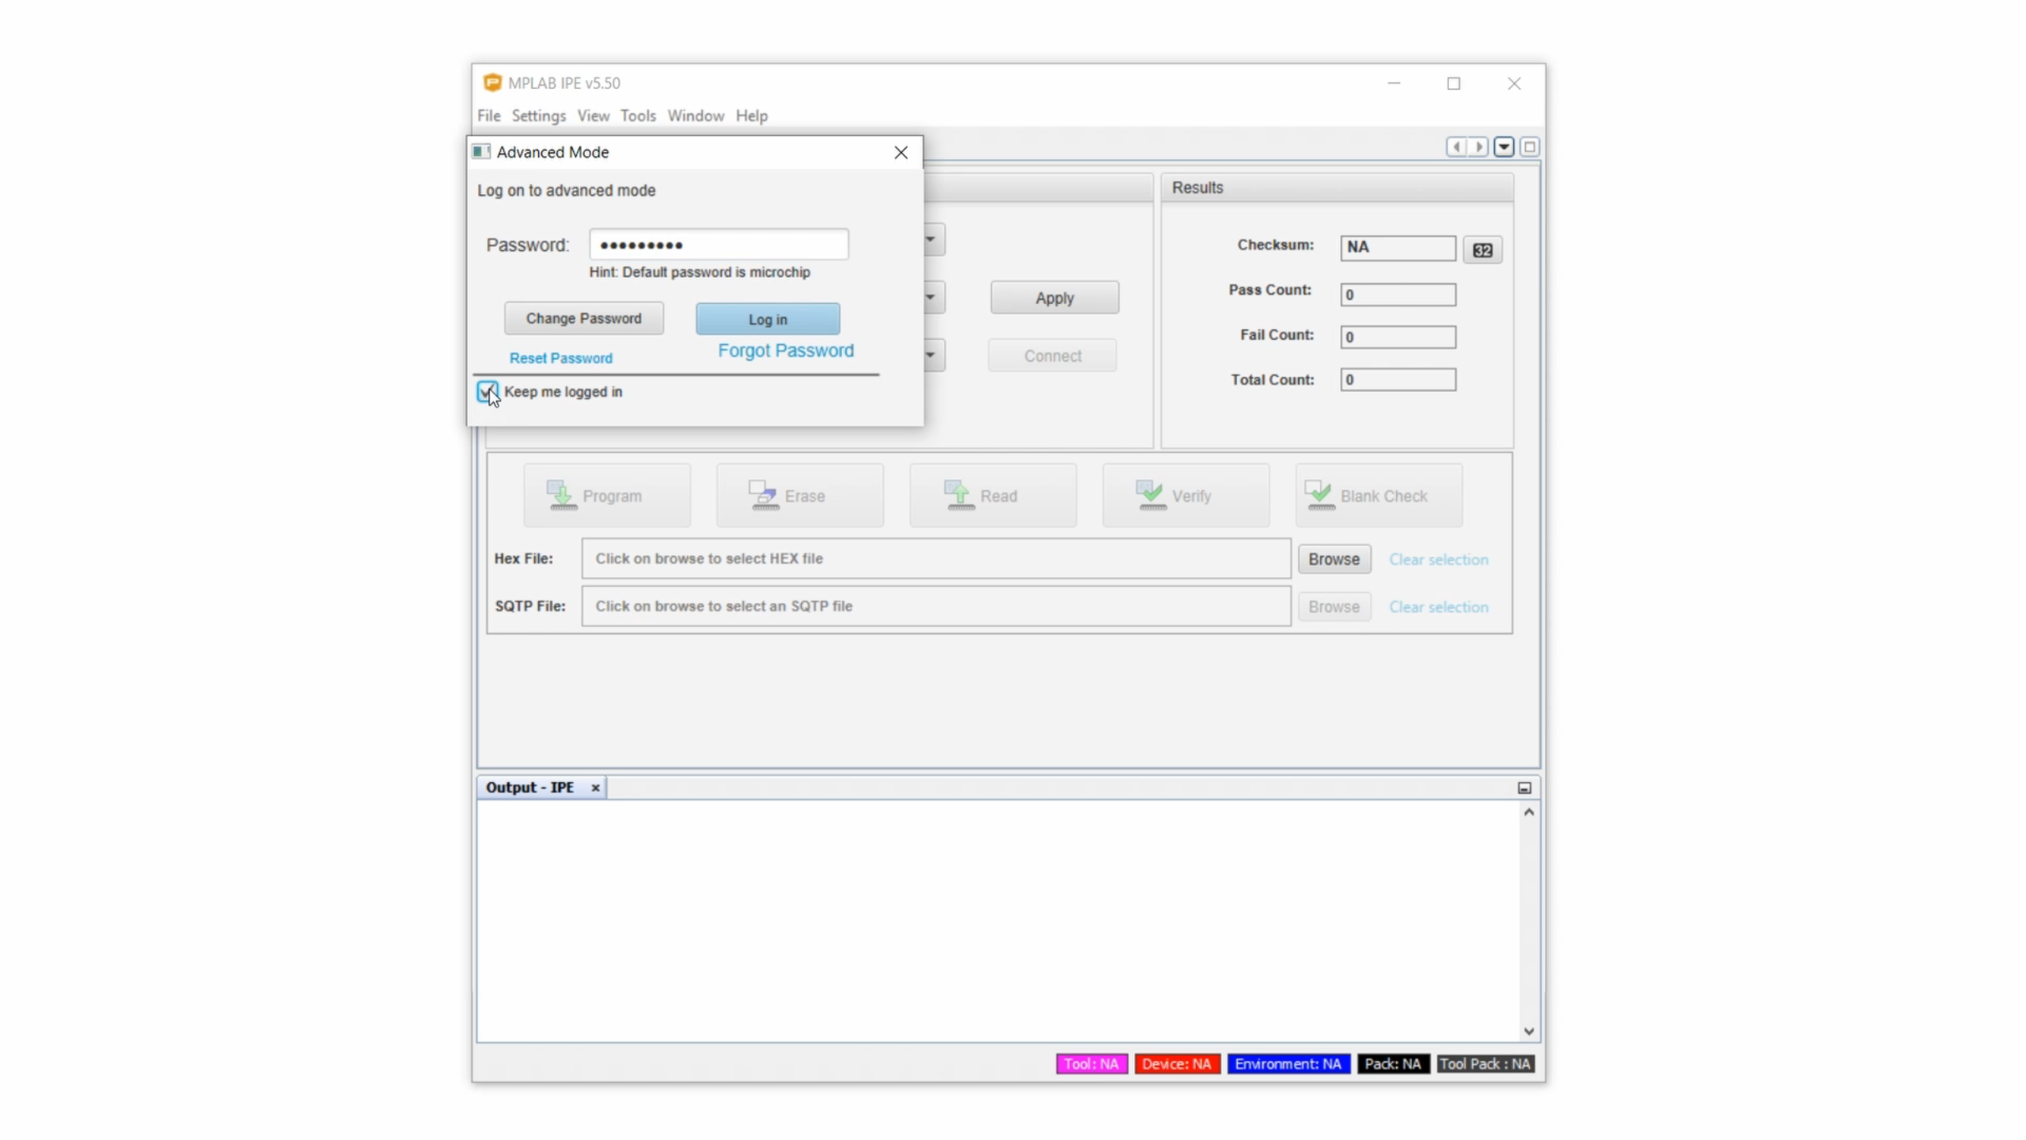Click the Change Password button
This screenshot has width=2026, height=1140.
click(583, 318)
